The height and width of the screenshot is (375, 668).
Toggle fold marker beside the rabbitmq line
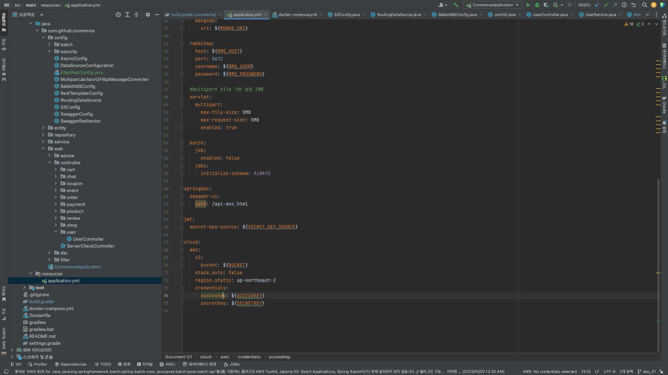click(182, 44)
